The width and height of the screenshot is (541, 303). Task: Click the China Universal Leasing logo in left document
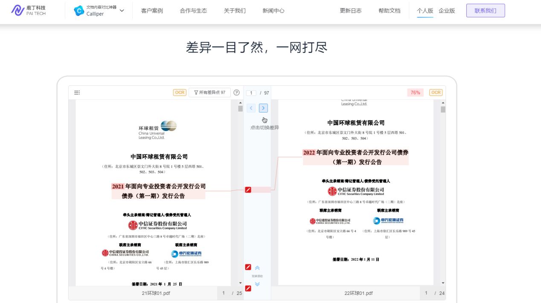157,130
